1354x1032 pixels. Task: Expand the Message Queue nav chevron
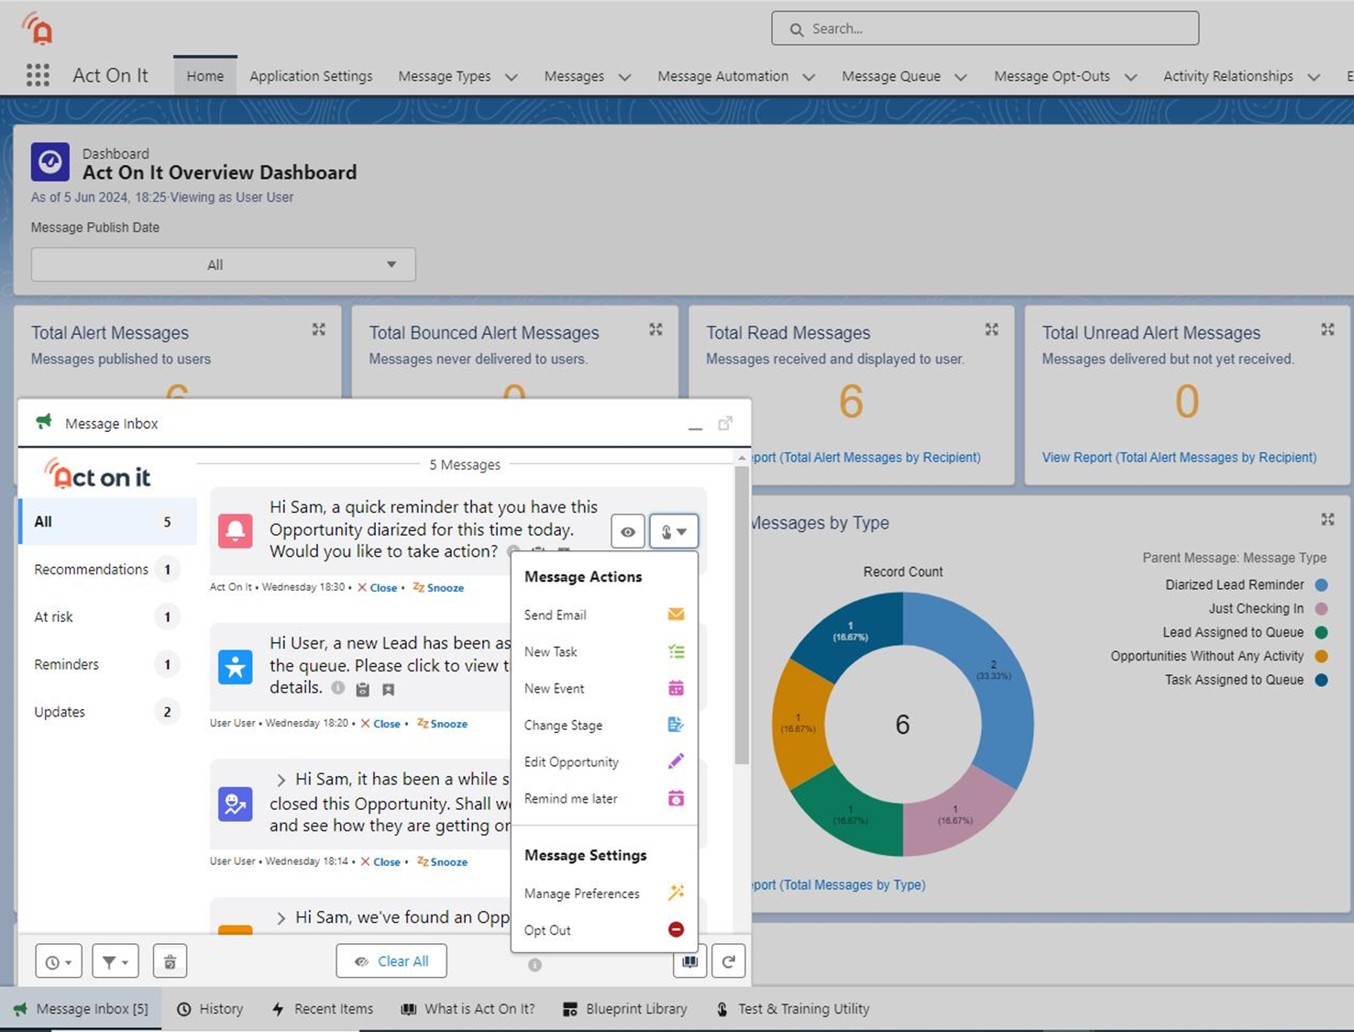click(961, 77)
